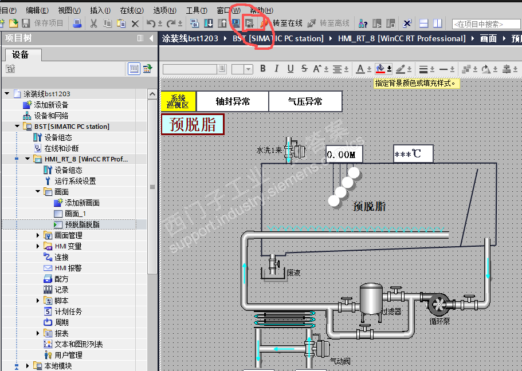The image size is (522, 371).
Task: Click the Print icon in toolbar
Action: 77,23
